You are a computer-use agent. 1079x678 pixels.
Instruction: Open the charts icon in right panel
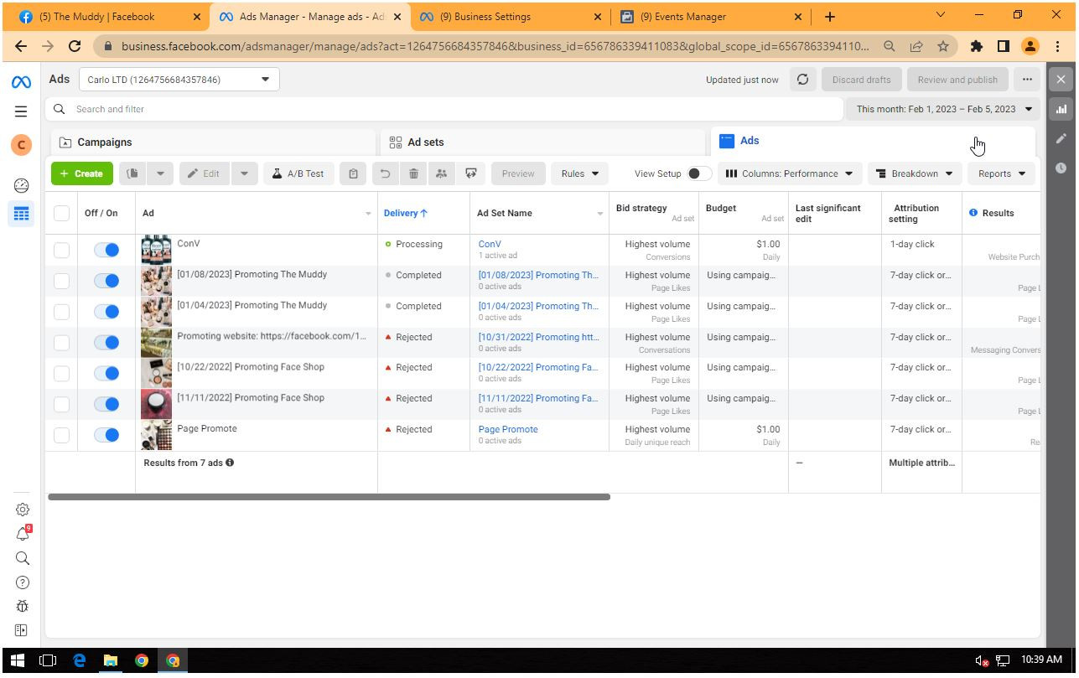coord(1061,109)
